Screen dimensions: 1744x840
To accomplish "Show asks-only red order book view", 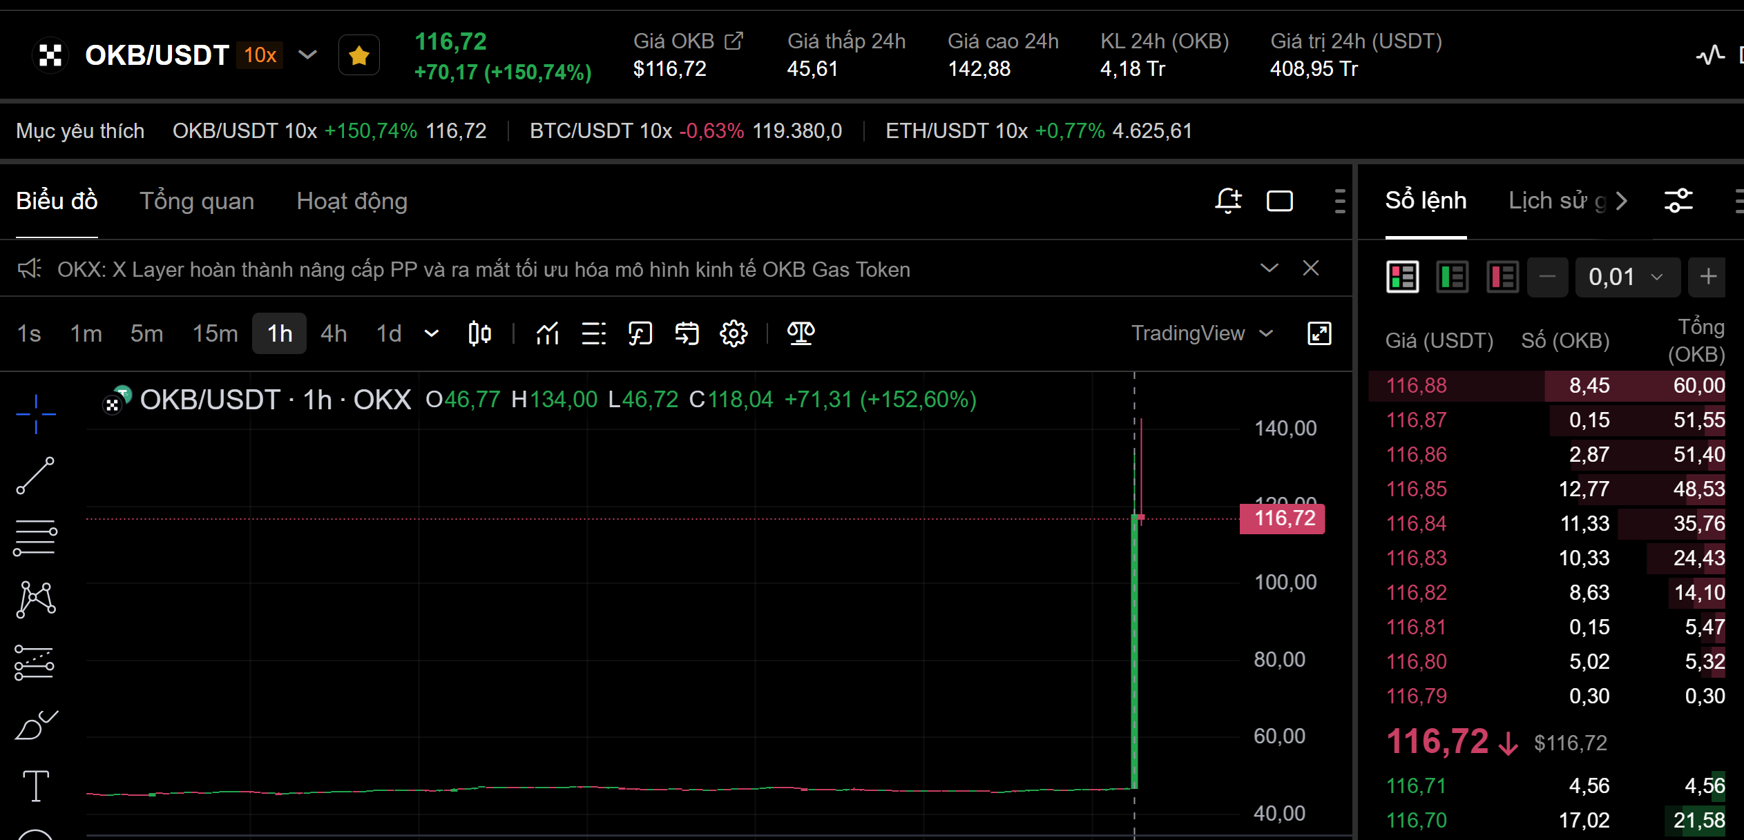I will point(1502,277).
